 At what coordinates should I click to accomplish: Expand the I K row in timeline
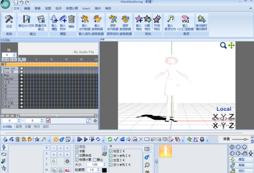(x=3, y=82)
